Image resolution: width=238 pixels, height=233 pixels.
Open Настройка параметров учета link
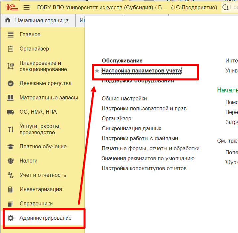pyautogui.click(x=141, y=71)
